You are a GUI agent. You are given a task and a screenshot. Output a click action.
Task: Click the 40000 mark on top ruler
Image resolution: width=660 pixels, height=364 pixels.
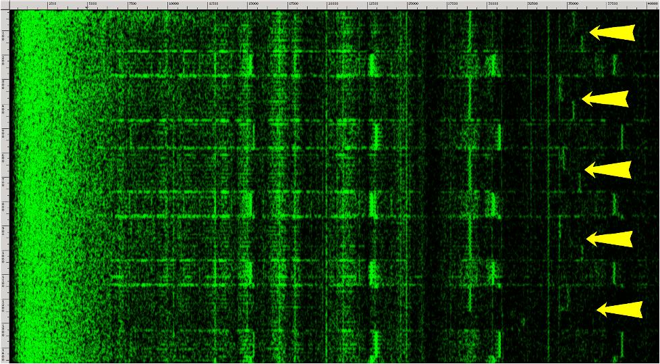pos(653,4)
